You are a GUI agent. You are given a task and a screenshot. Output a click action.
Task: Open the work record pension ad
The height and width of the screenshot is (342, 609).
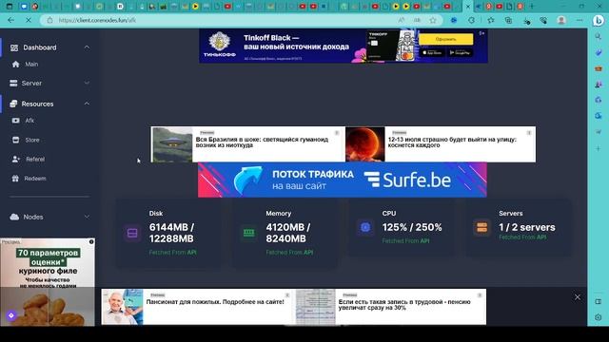tap(391, 307)
